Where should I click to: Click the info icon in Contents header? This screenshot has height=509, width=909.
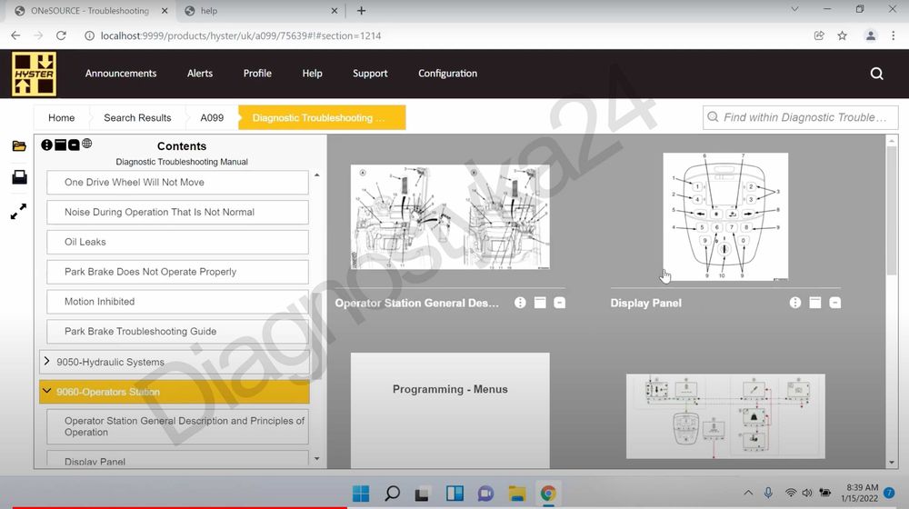pos(47,145)
